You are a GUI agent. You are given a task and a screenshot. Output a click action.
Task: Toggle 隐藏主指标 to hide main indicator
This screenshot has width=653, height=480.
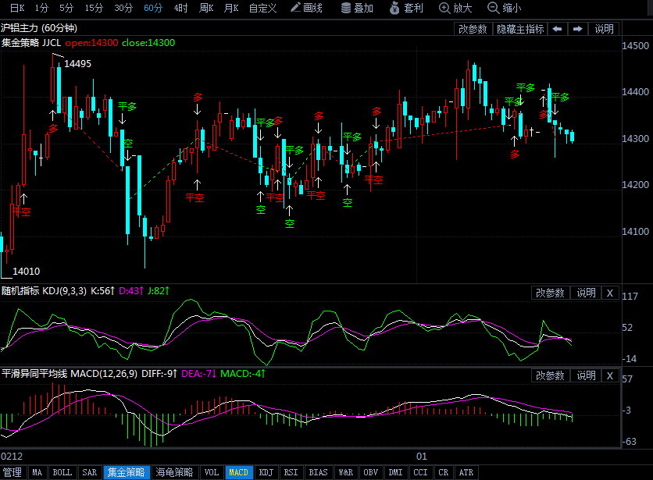coord(520,29)
